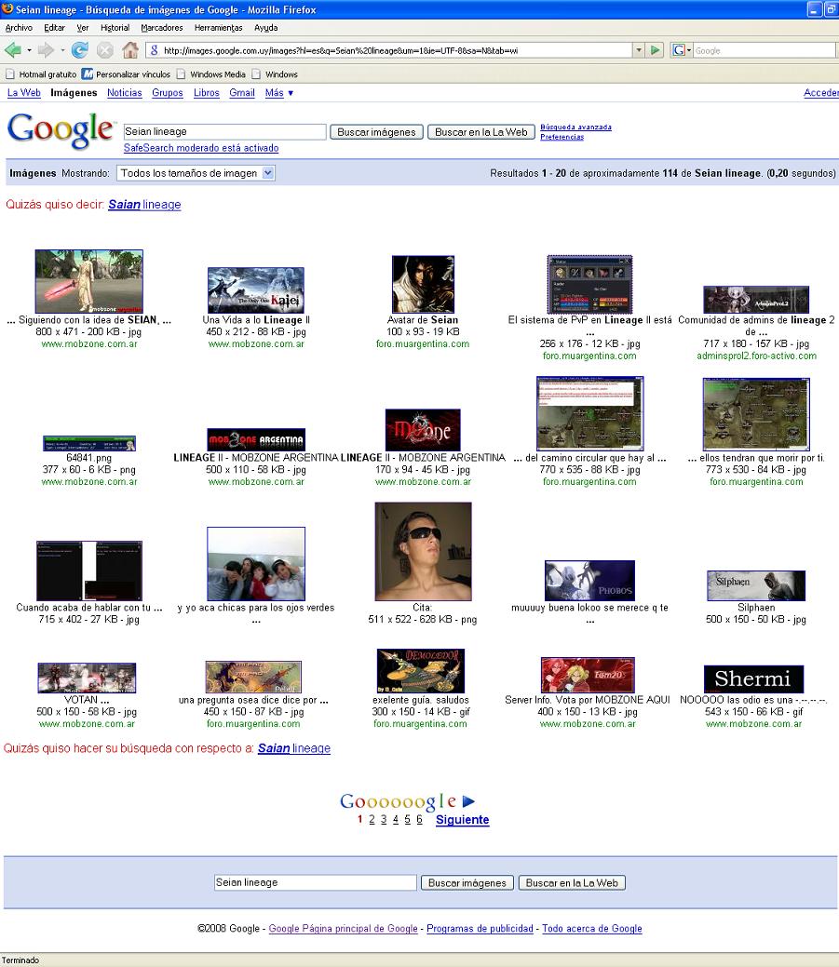Click the Forward navigation arrow
Screen dimensions: 839x967
(x=46, y=50)
